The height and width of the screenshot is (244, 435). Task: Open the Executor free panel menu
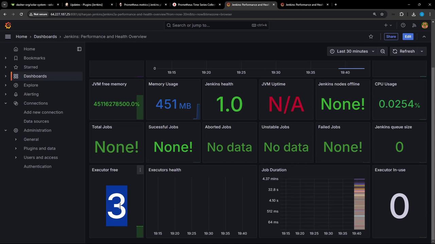tap(140, 170)
